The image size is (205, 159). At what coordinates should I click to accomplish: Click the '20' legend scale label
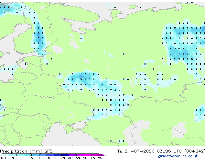[55, 158]
